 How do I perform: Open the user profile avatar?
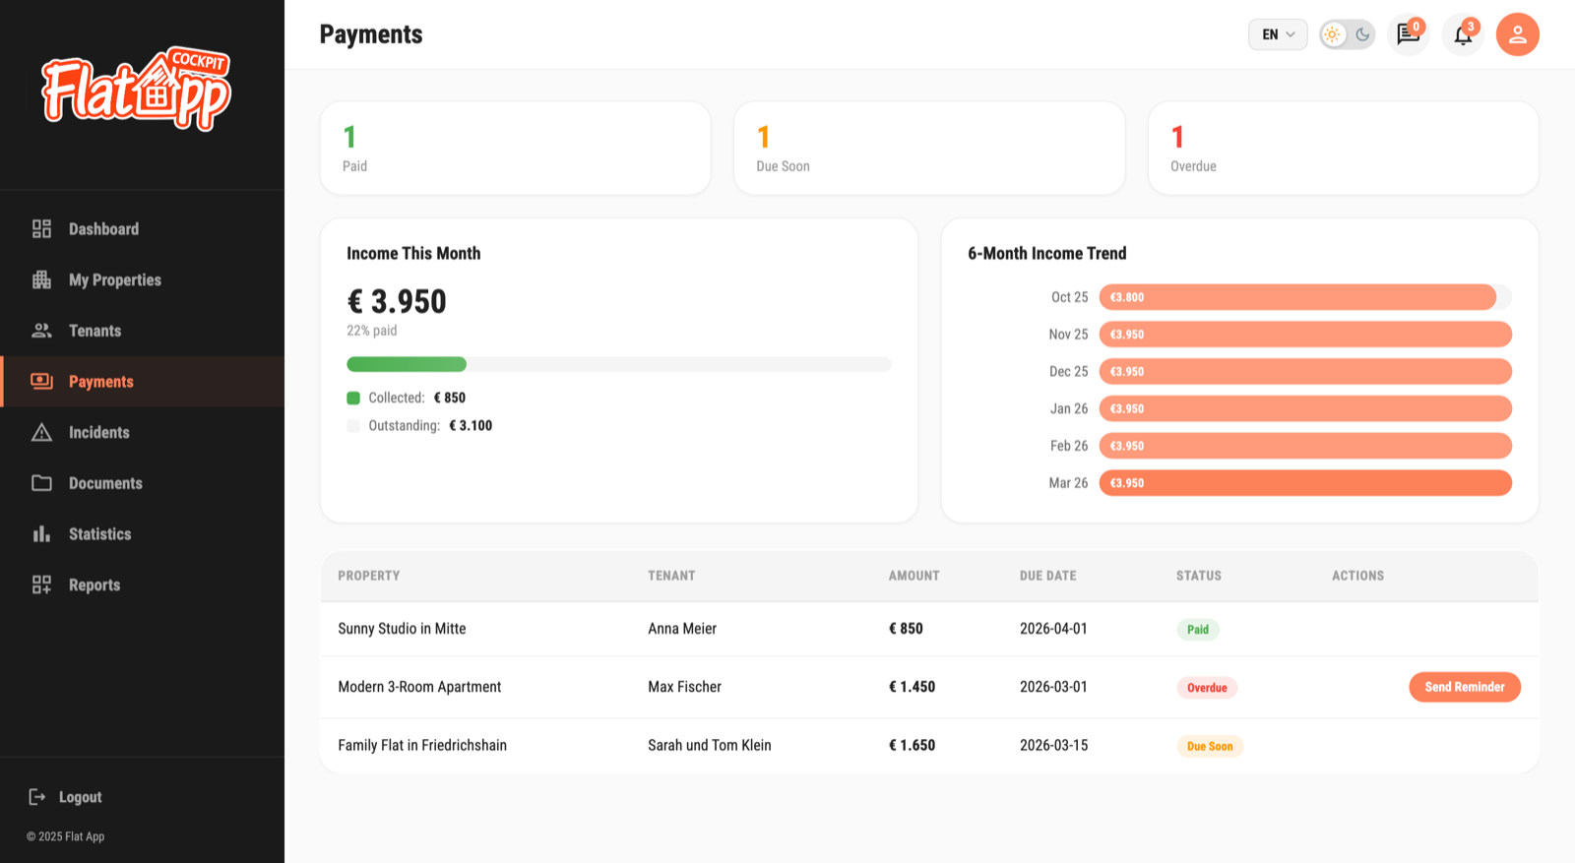point(1518,34)
